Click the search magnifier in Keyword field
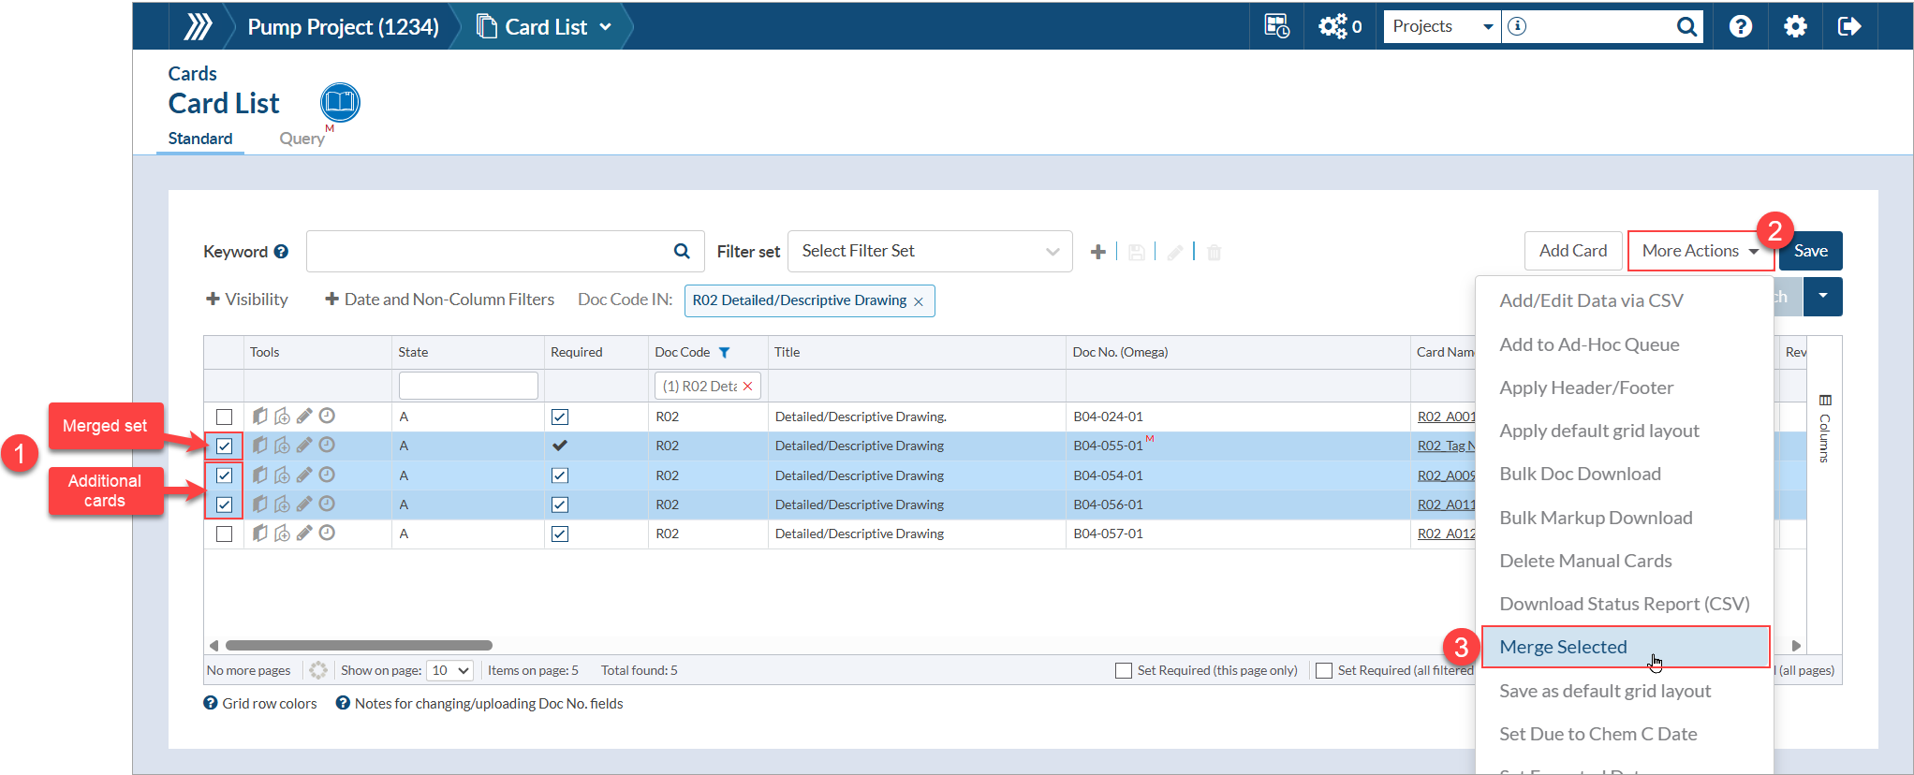1914x775 pixels. [x=682, y=251]
